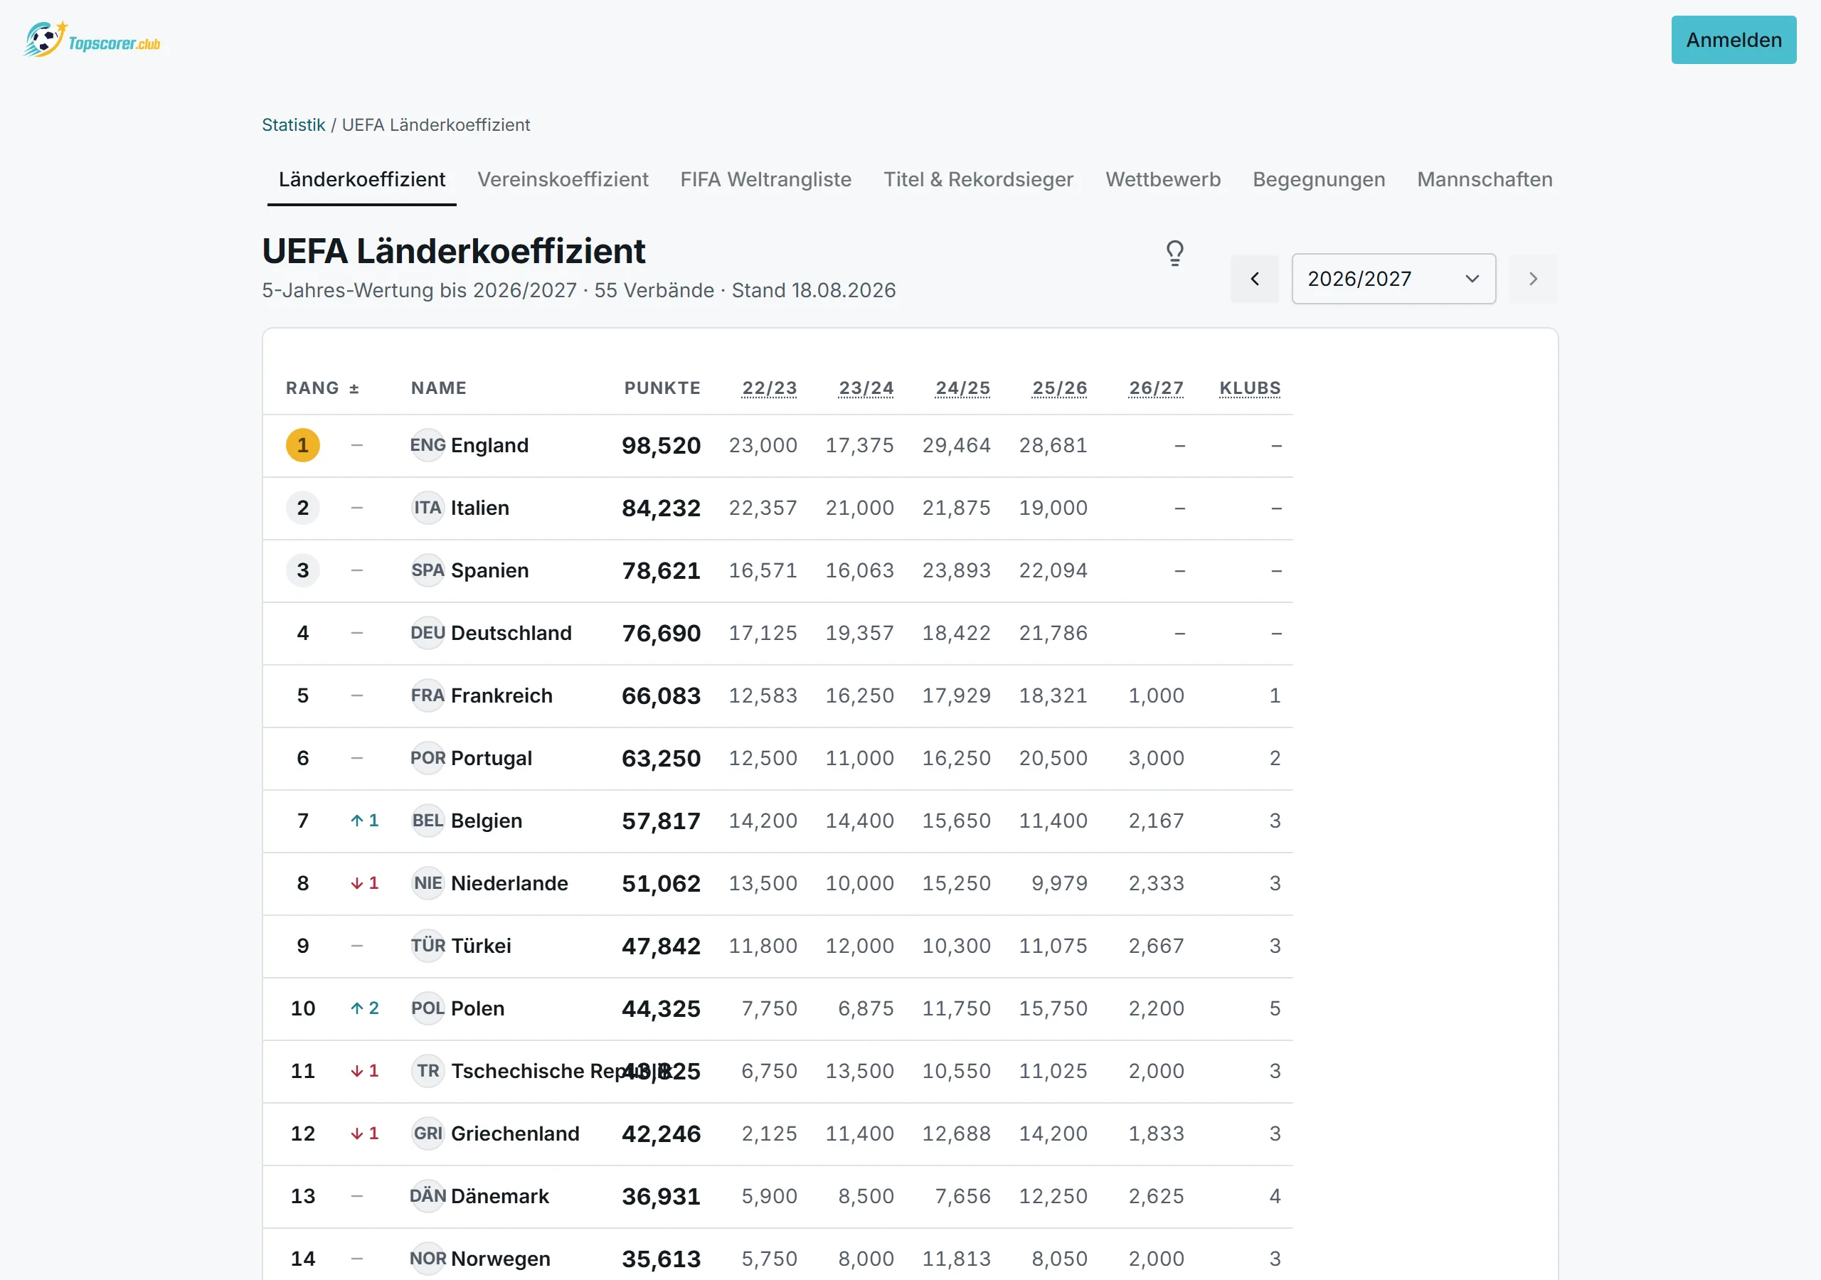The image size is (1821, 1280).
Task: Click the KLUBS column header
Action: click(x=1249, y=388)
